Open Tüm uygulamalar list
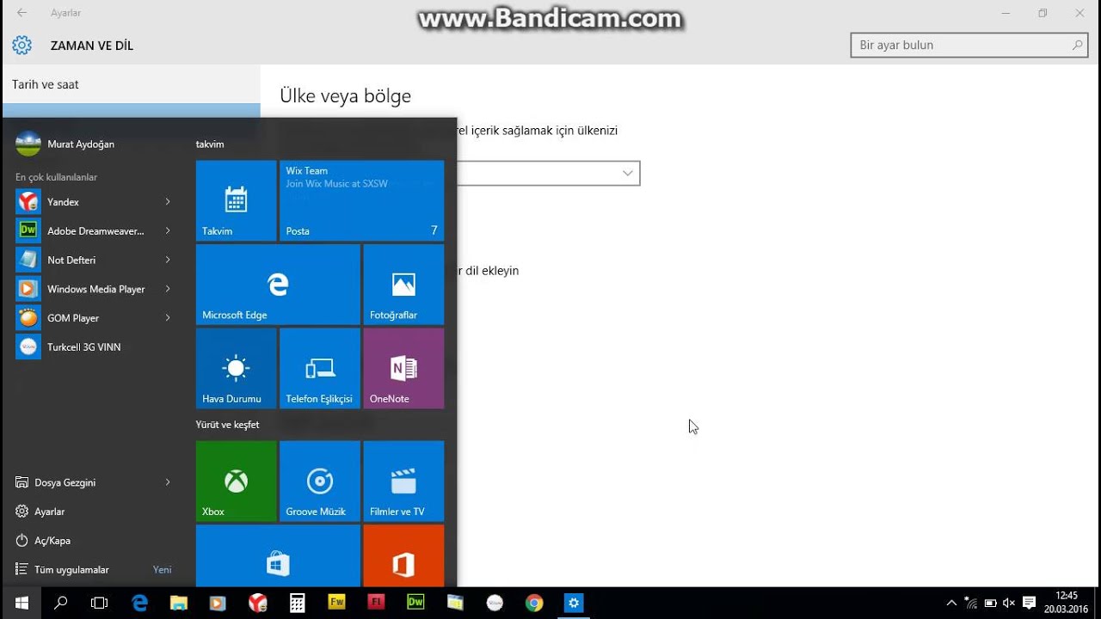The image size is (1101, 619). point(94,569)
